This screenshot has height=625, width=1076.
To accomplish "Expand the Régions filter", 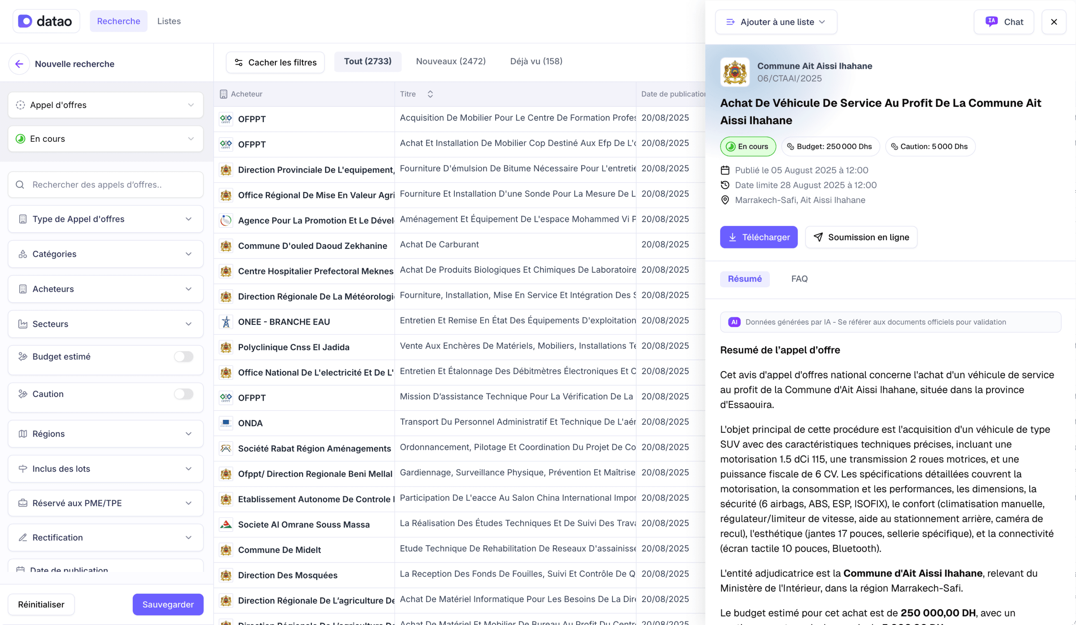I will [106, 434].
